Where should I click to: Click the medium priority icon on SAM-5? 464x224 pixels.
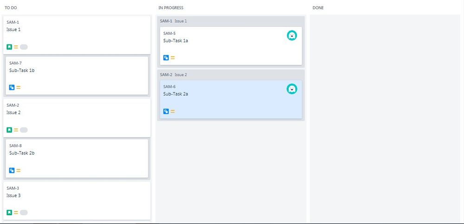(172, 58)
